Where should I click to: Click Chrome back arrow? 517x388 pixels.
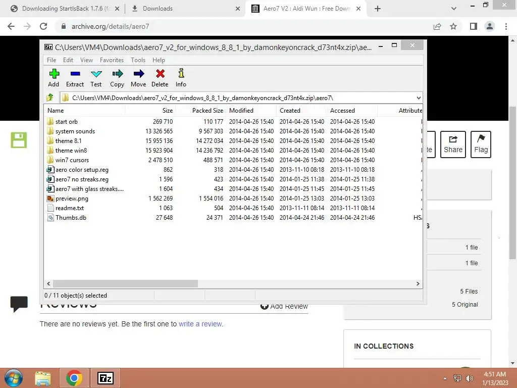click(x=11, y=26)
